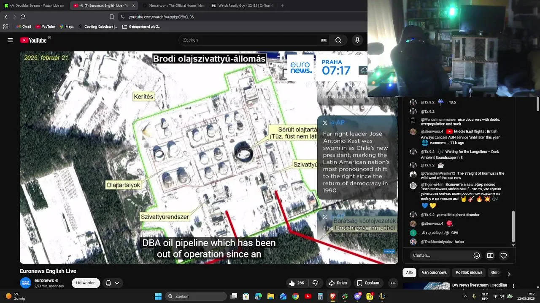The width and height of the screenshot is (540, 303).
Task: Launch Microsoft Store from taskbar
Action: 246,296
